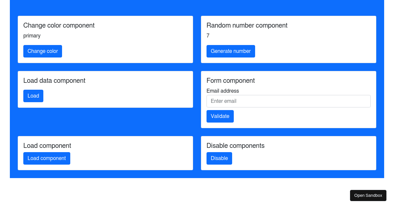The width and height of the screenshot is (394, 207).
Task: Click the Change color button
Action: 43,51
